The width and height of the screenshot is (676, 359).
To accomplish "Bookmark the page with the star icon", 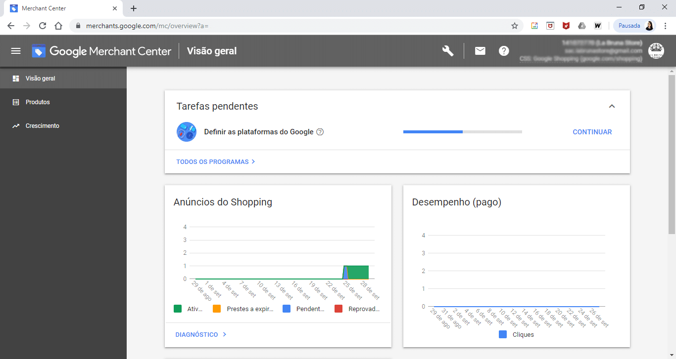I will click(515, 26).
